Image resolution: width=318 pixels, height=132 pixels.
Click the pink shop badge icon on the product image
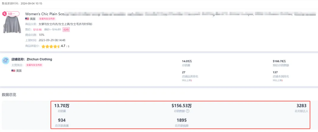pos(4,14)
